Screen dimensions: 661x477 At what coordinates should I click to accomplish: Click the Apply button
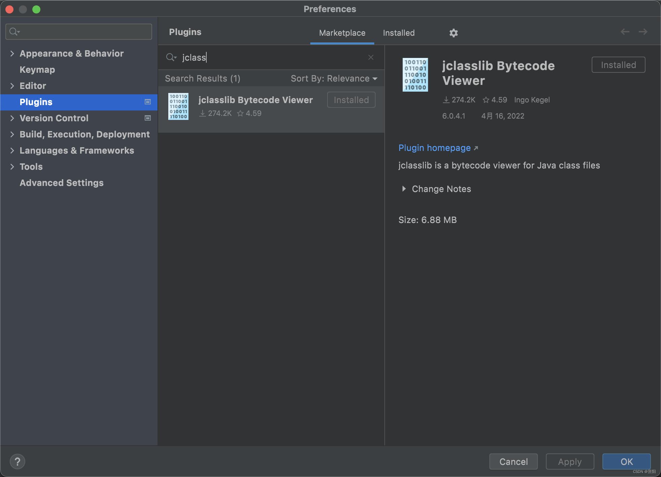(x=569, y=462)
